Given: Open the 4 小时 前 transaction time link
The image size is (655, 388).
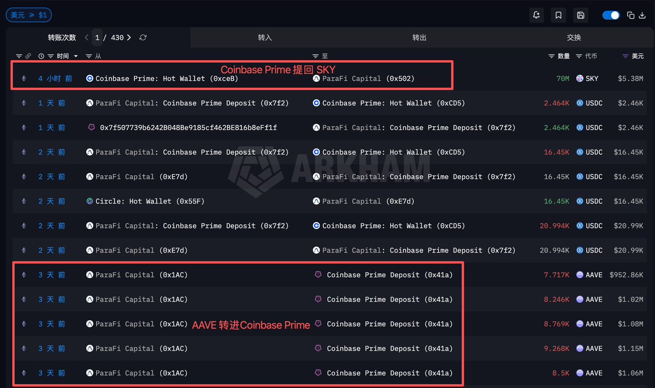Looking at the screenshot, I should tap(55, 79).
